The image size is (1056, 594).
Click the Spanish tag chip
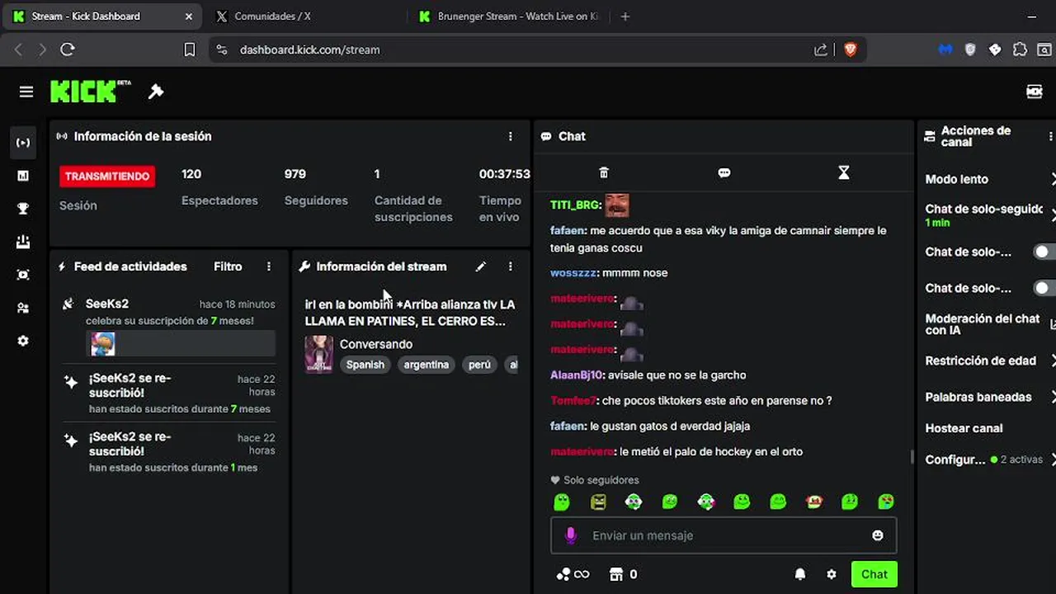(x=365, y=365)
